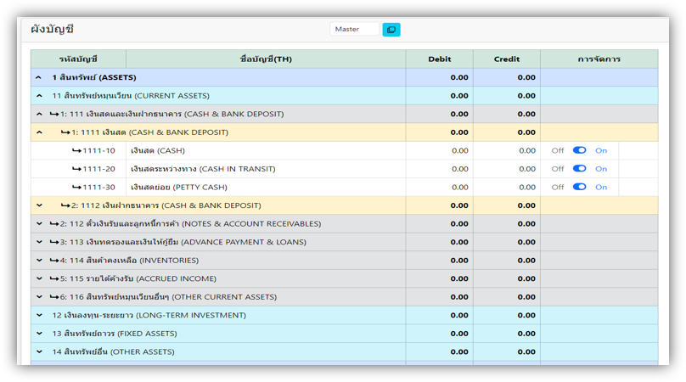Toggle the switch for 1111-10 Cash account
This screenshot has height=382, width=686.
click(579, 150)
